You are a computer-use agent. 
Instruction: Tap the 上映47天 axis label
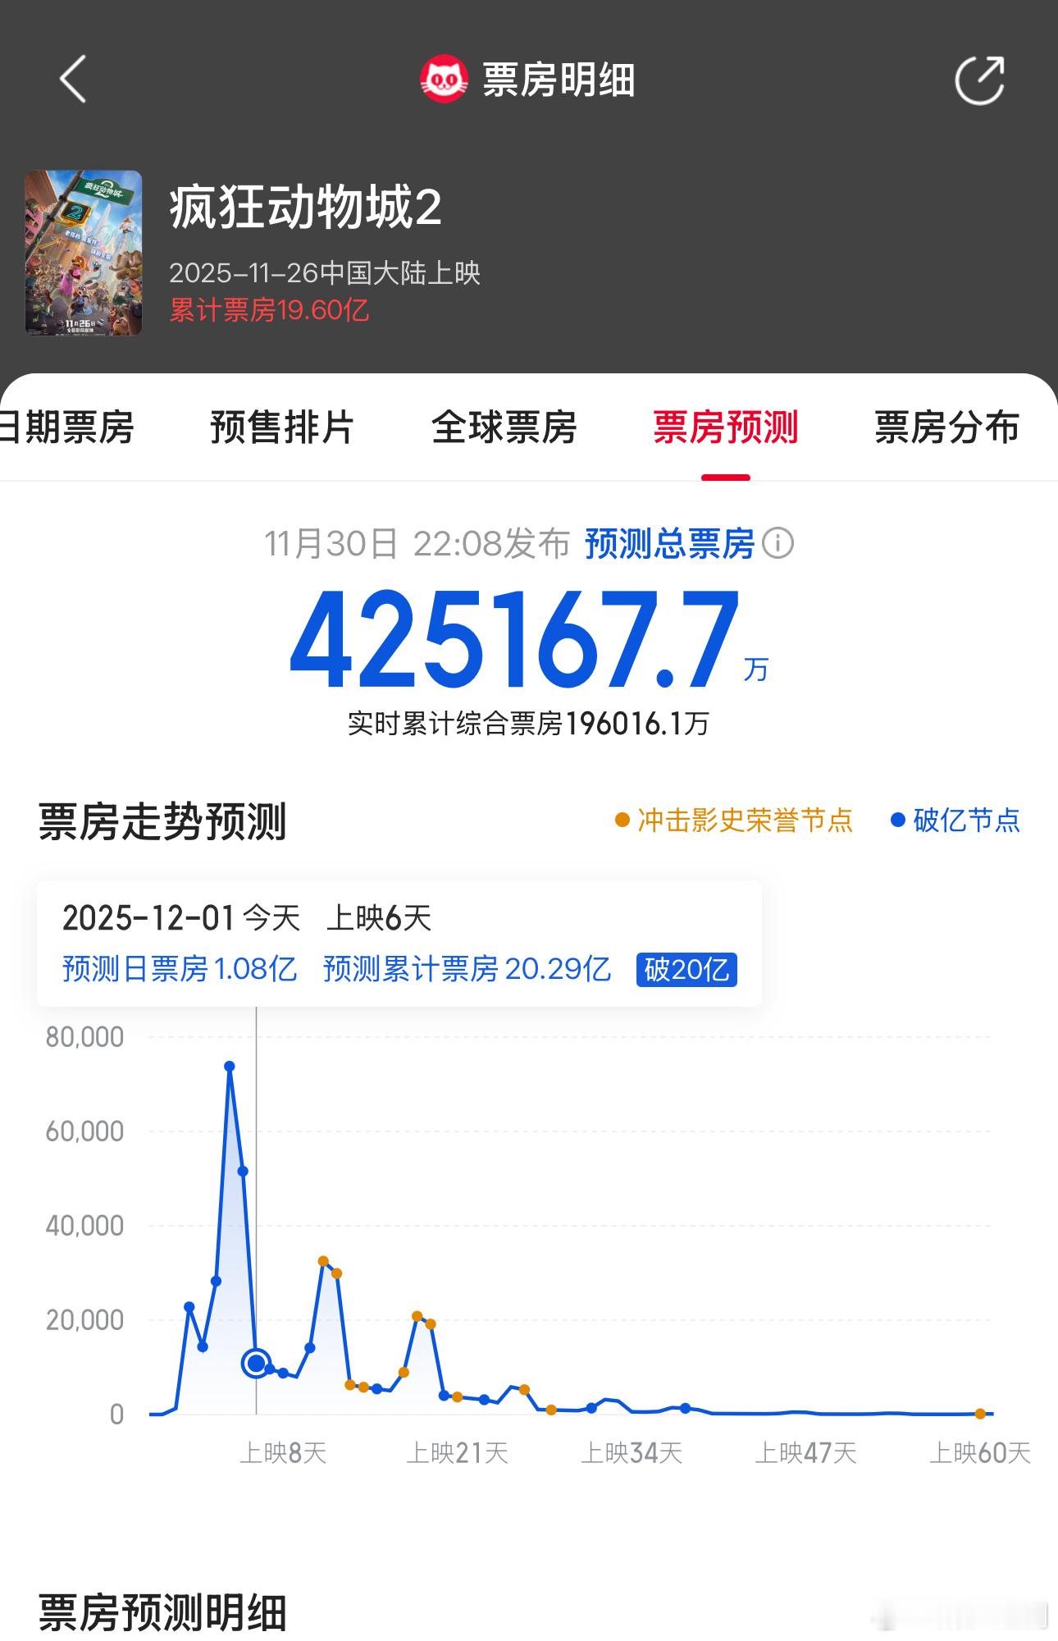(805, 1454)
